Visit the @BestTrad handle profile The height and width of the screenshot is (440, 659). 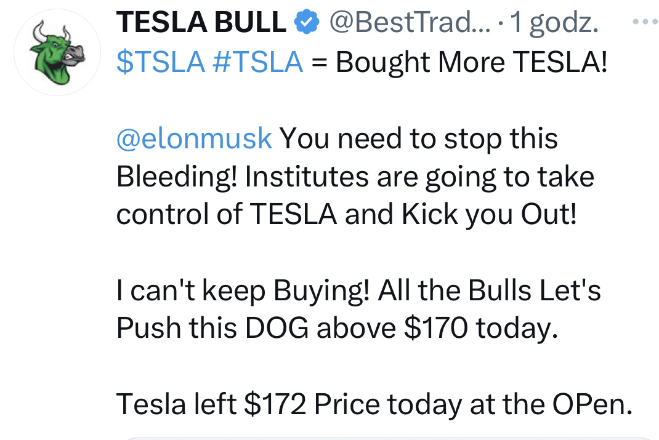(408, 24)
